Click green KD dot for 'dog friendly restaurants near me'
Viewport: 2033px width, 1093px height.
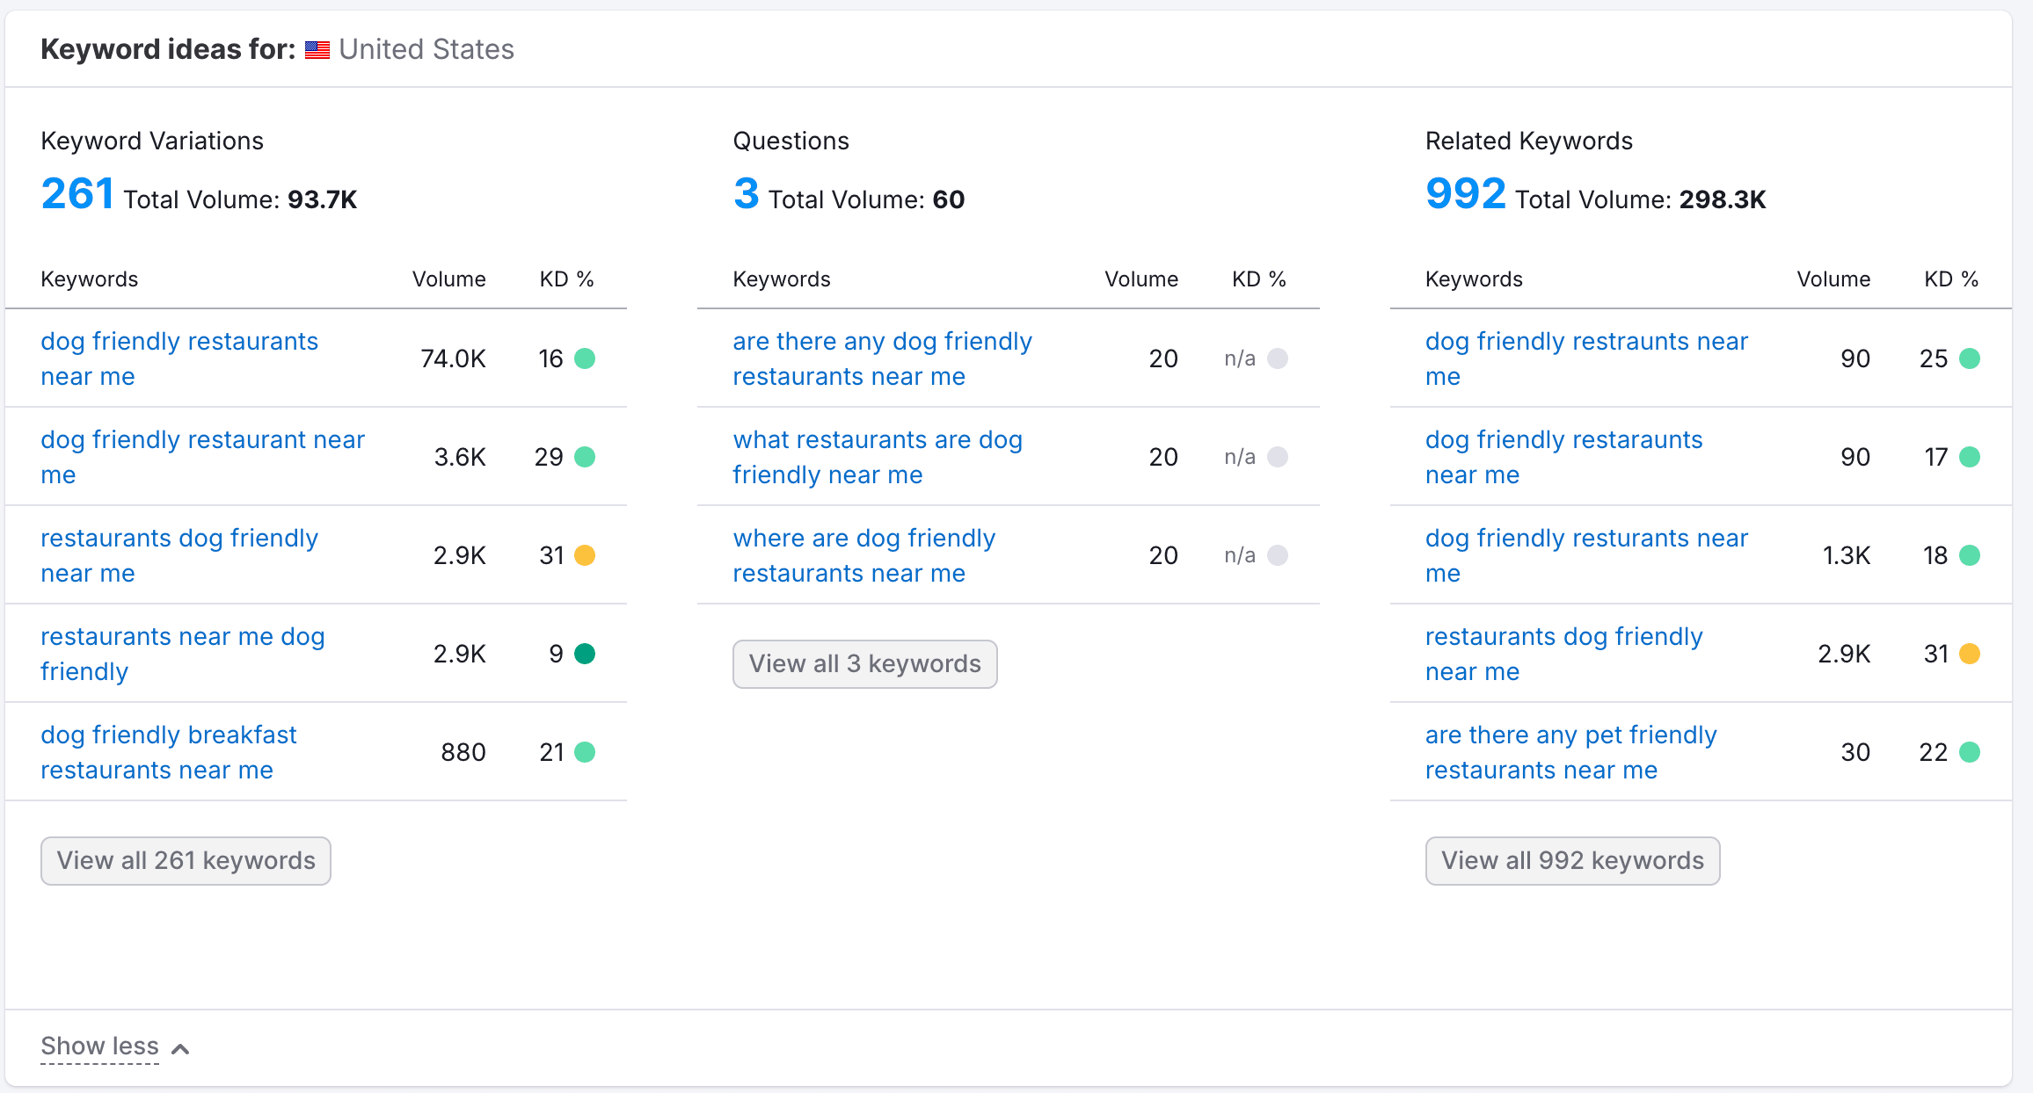click(585, 358)
